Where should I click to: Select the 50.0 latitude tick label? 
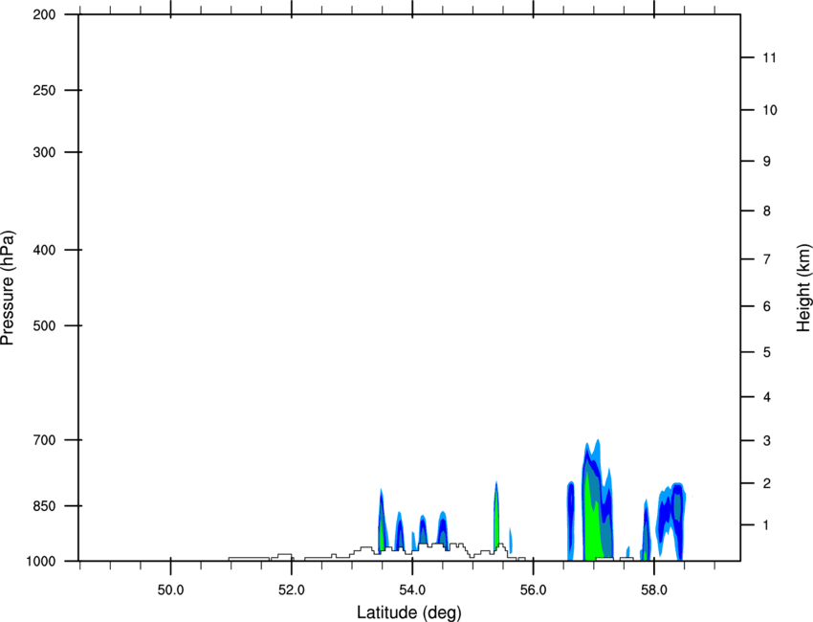[170, 590]
